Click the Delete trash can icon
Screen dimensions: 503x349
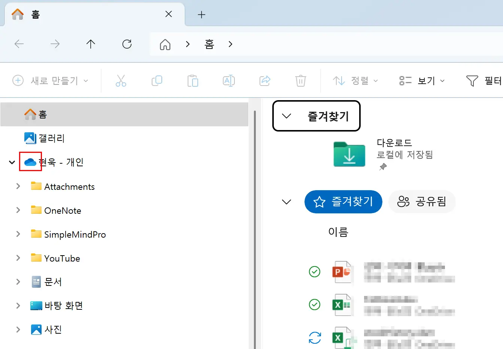point(301,80)
